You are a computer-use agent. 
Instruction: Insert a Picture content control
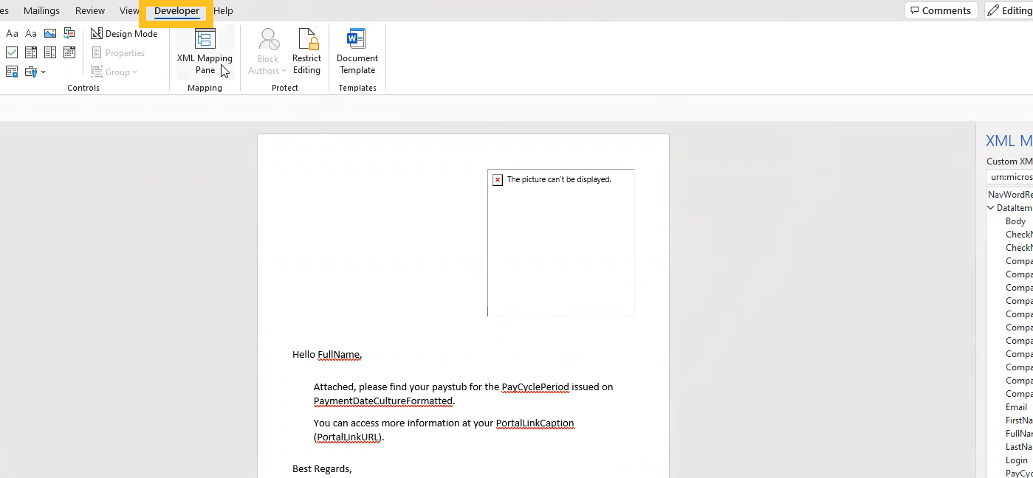pos(50,33)
